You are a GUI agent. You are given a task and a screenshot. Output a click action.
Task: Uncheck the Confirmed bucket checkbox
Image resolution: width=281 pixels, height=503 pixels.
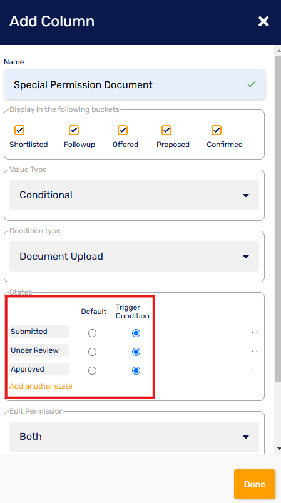point(217,130)
